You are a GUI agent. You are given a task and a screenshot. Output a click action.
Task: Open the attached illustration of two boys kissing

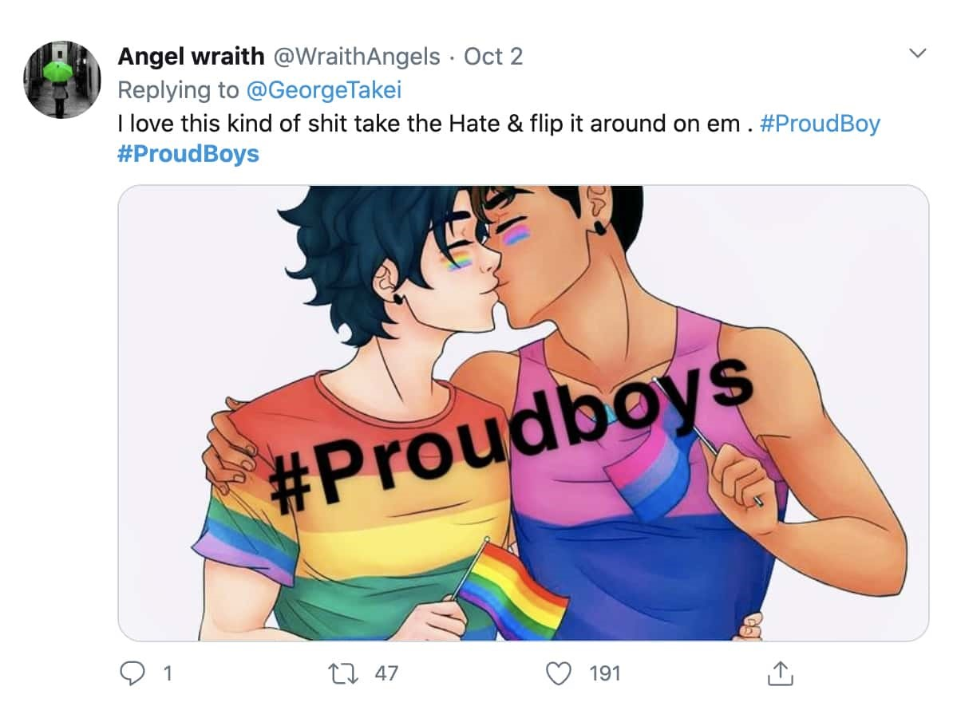pos(524,413)
